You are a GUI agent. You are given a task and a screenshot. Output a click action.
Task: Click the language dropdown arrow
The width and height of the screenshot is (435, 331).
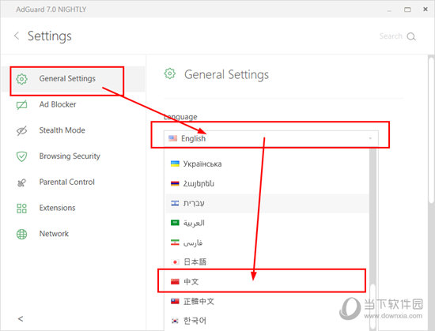click(370, 138)
